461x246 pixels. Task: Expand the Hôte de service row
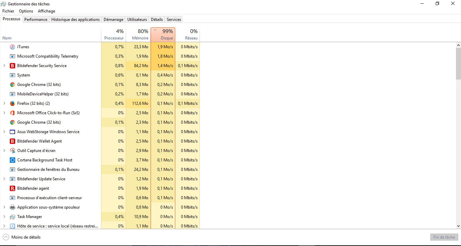coord(4,226)
